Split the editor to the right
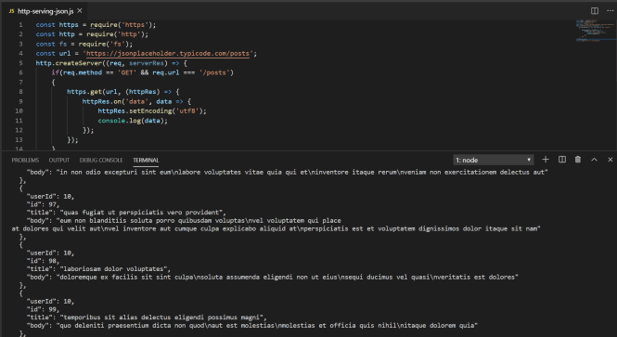 pos(595,10)
